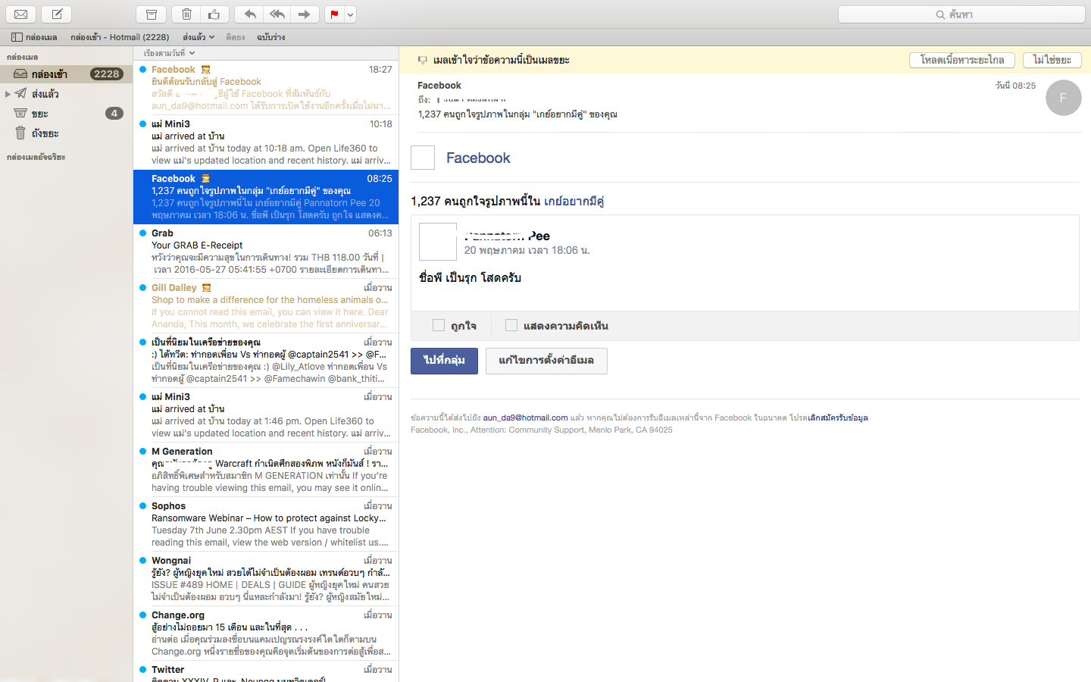
Task: Open the Change.org email
Action: [x=266, y=633]
